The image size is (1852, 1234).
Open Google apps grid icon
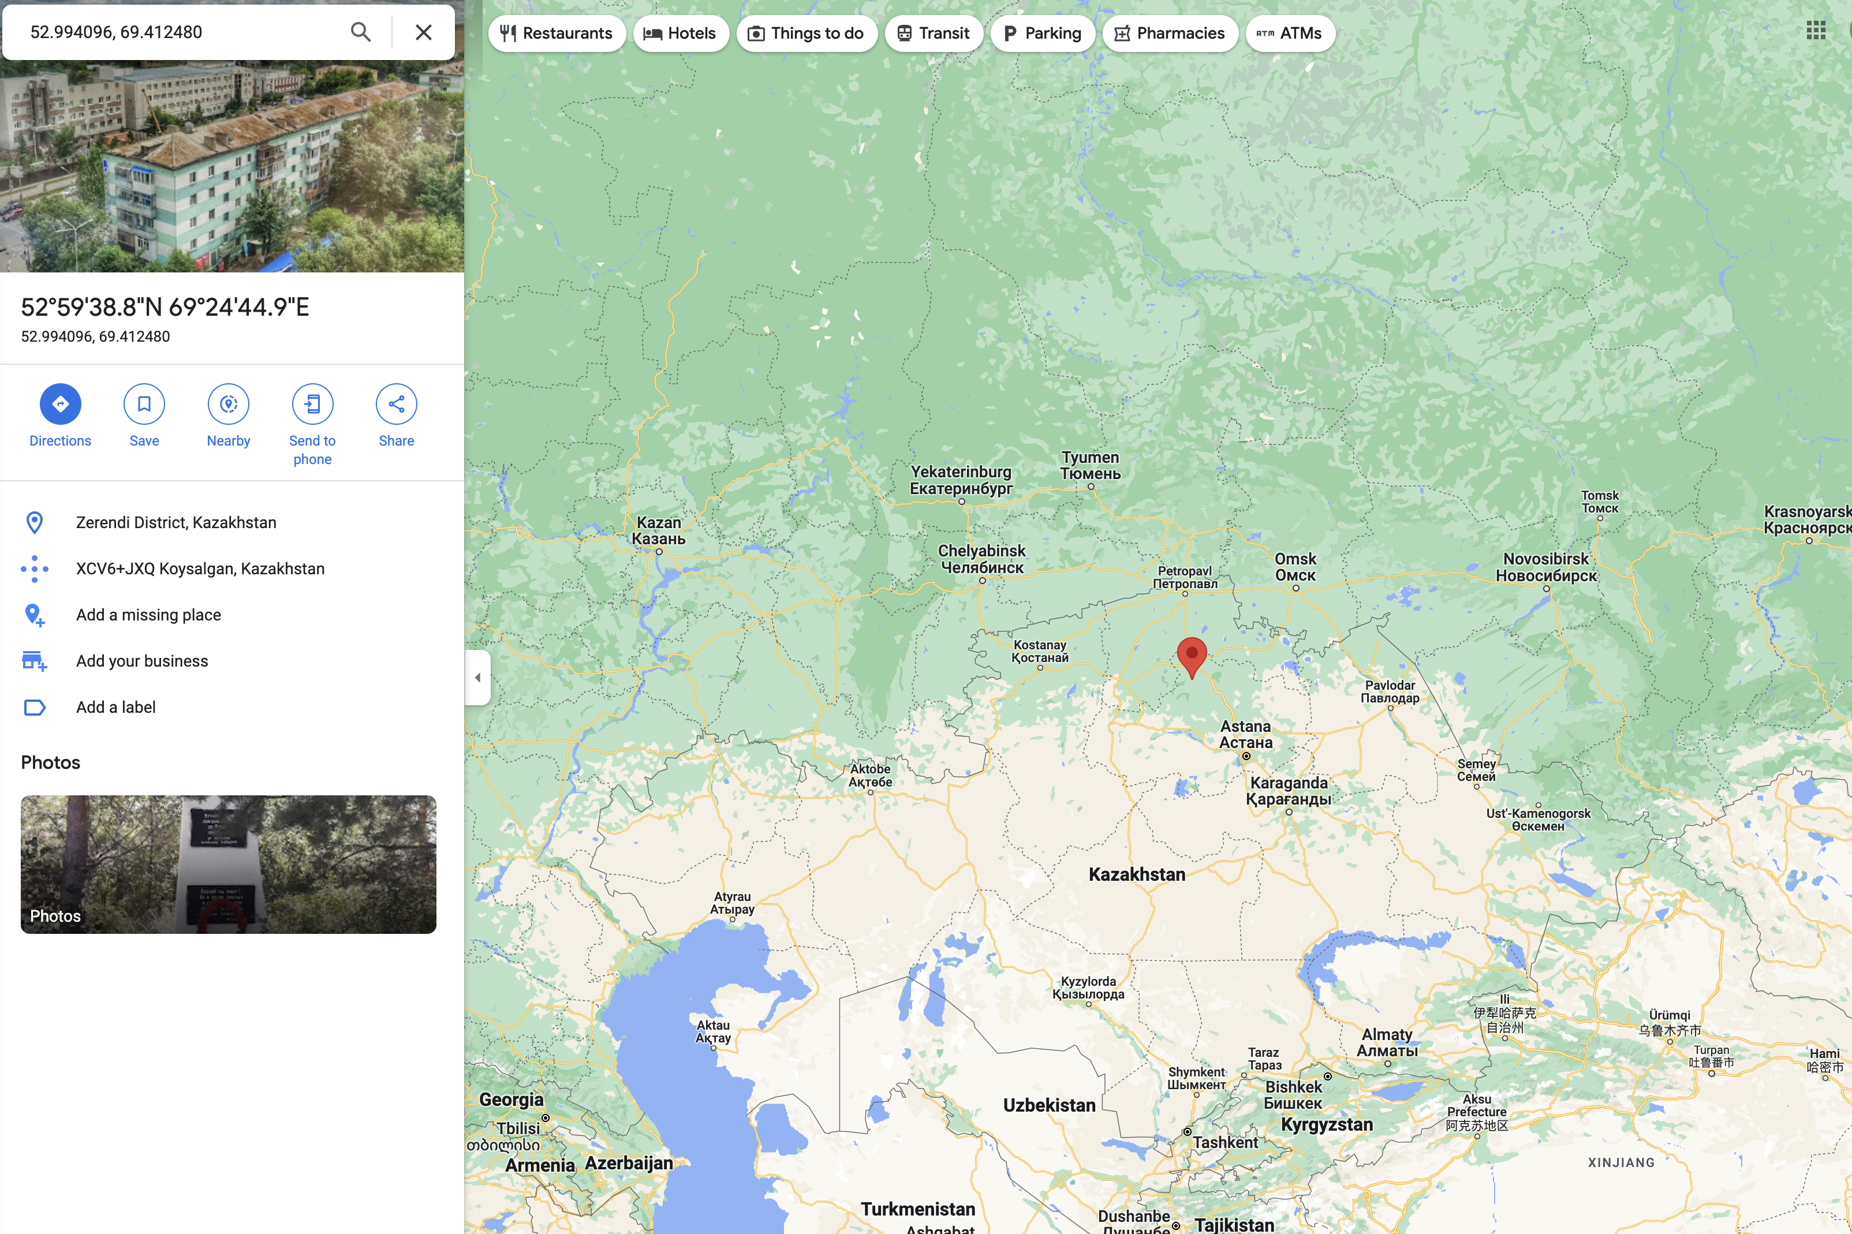1815,31
